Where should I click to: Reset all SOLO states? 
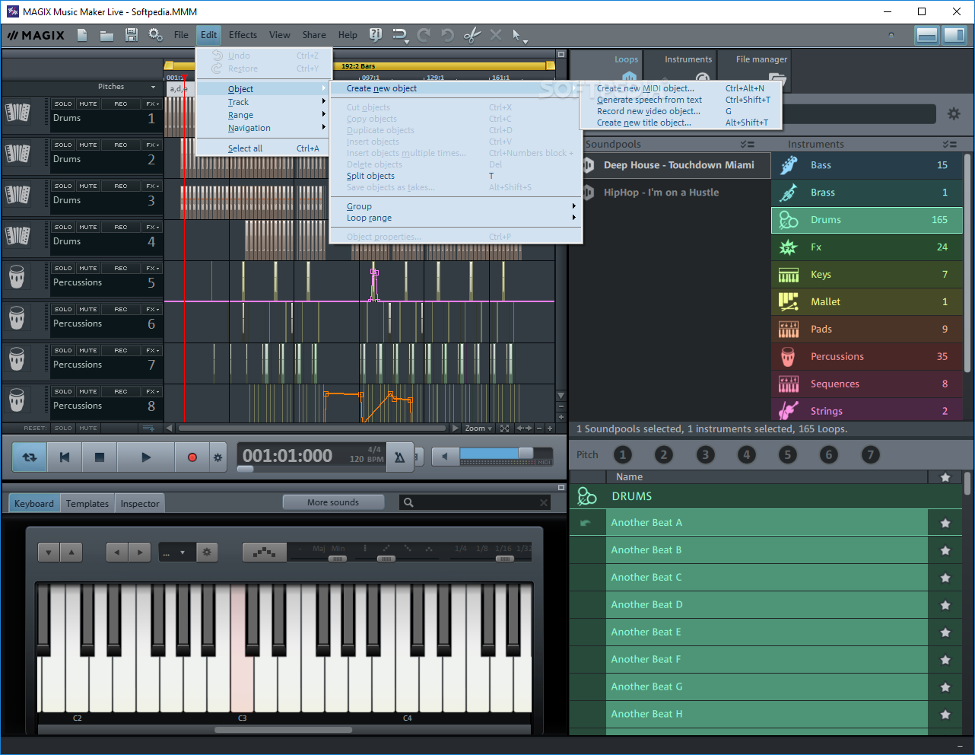pyautogui.click(x=63, y=428)
